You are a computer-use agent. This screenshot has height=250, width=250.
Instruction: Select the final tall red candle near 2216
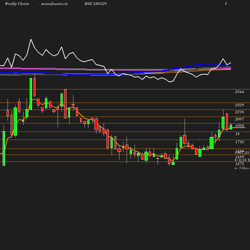pyautogui.click(x=227, y=122)
